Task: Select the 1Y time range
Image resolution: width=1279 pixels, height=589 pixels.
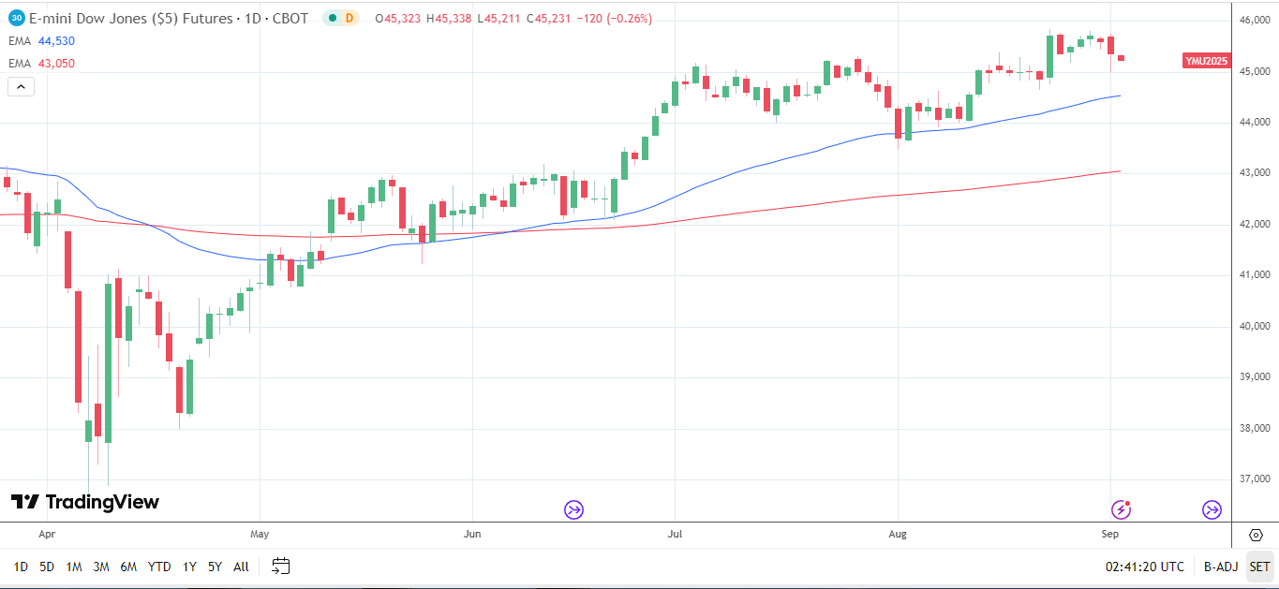Action: tap(189, 567)
